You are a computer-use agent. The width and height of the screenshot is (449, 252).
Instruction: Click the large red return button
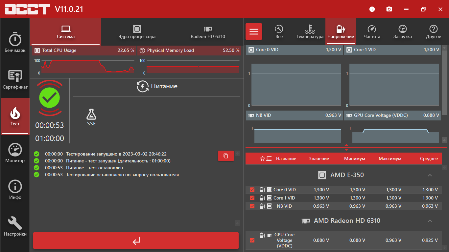[x=136, y=241]
